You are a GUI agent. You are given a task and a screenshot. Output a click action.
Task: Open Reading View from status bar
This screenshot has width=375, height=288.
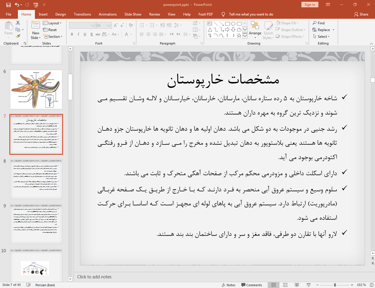click(x=297, y=285)
